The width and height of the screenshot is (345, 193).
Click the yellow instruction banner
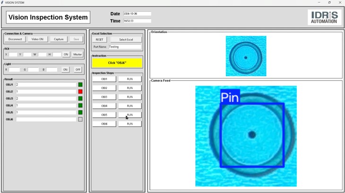click(117, 63)
